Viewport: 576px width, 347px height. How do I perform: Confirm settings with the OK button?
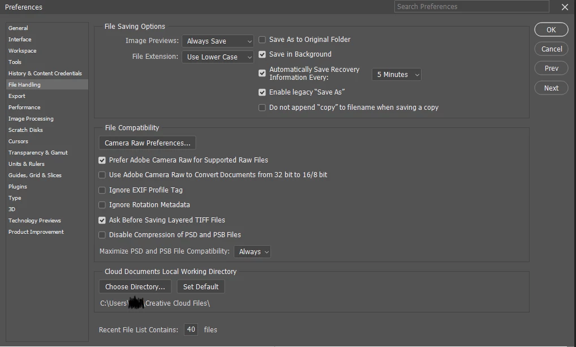551,30
